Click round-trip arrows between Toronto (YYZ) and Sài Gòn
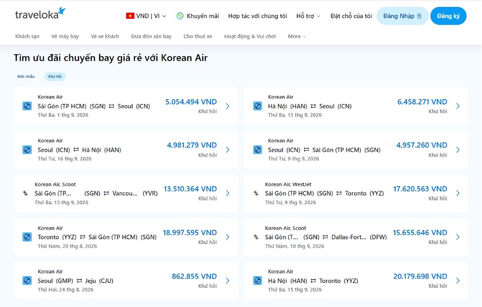 (83, 237)
